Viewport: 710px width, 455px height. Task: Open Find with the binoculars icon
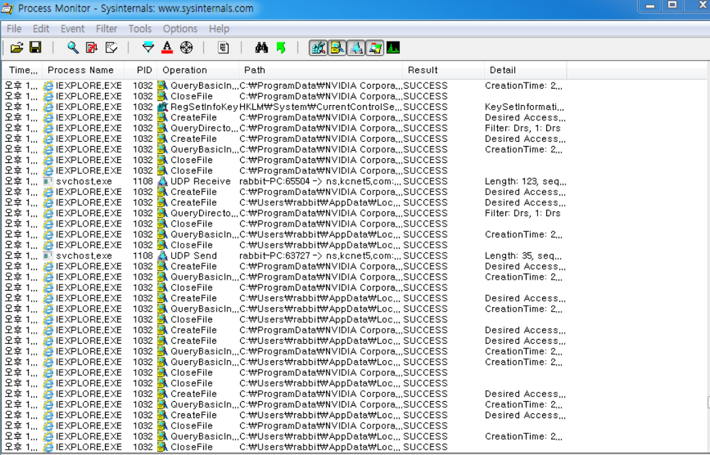[x=261, y=48]
